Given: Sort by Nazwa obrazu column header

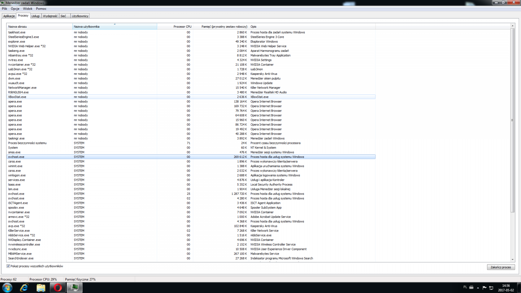Looking at the screenshot, I should (x=39, y=27).
